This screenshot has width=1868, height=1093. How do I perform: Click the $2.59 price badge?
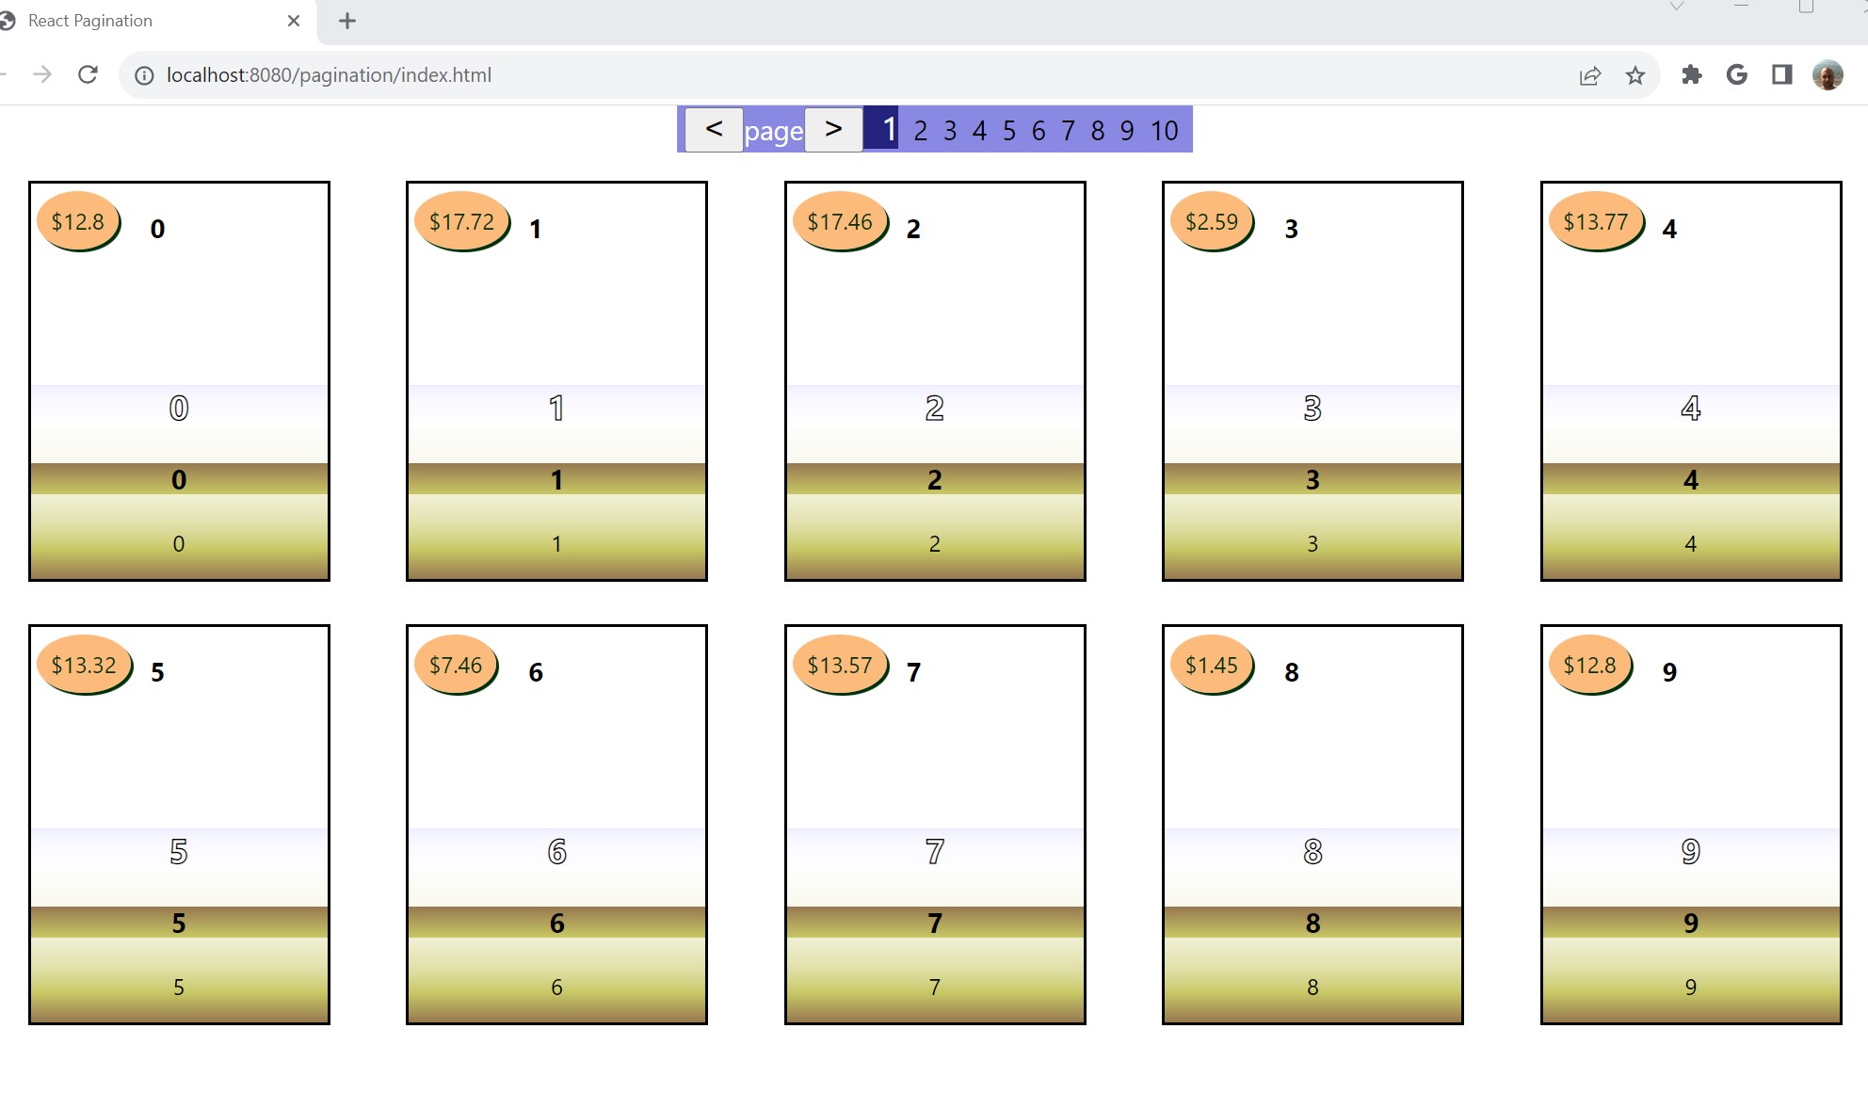(1213, 222)
